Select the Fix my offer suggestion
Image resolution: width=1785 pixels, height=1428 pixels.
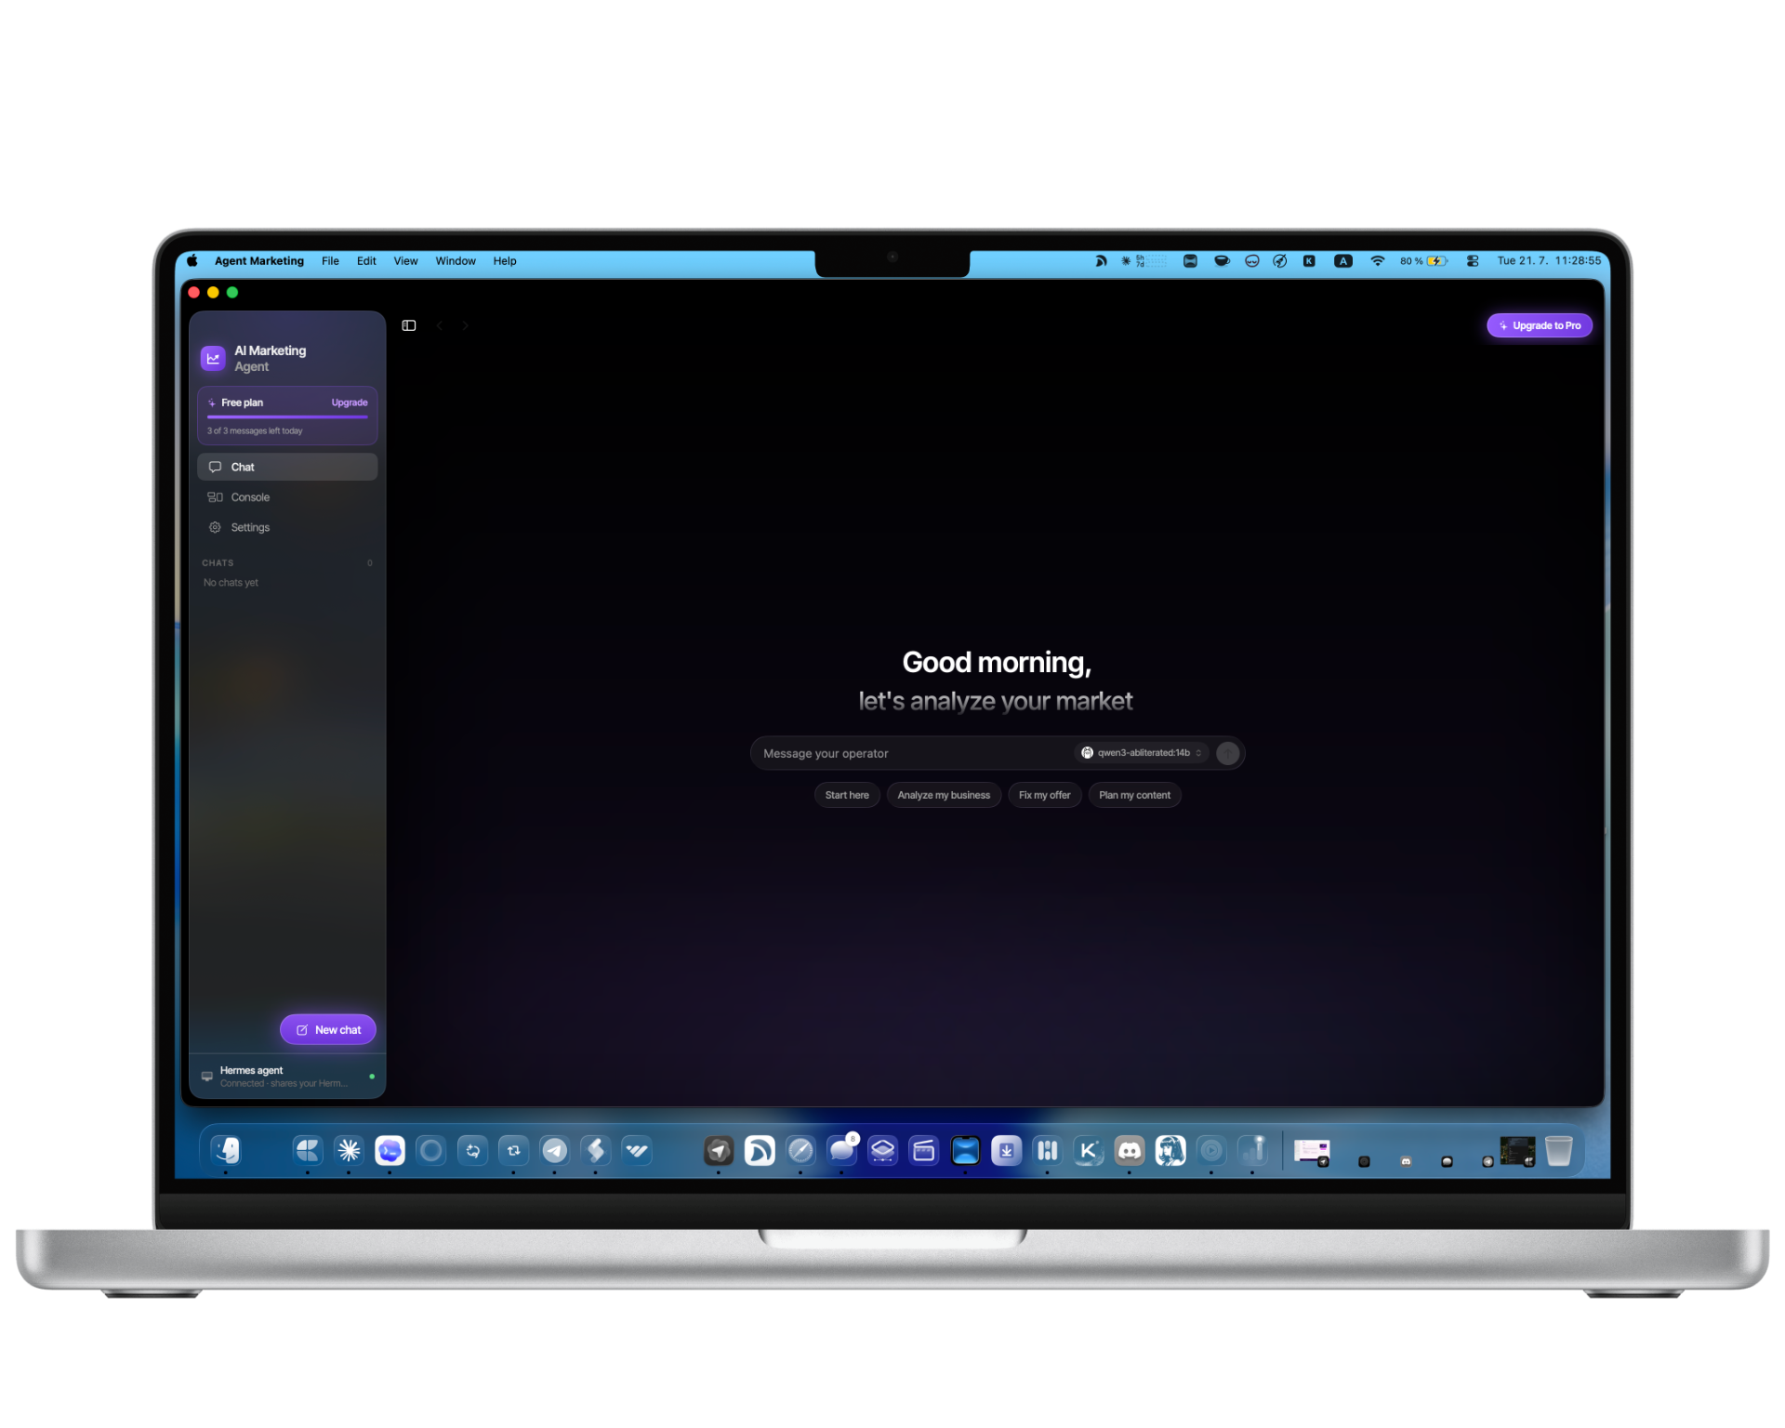[x=1044, y=795]
